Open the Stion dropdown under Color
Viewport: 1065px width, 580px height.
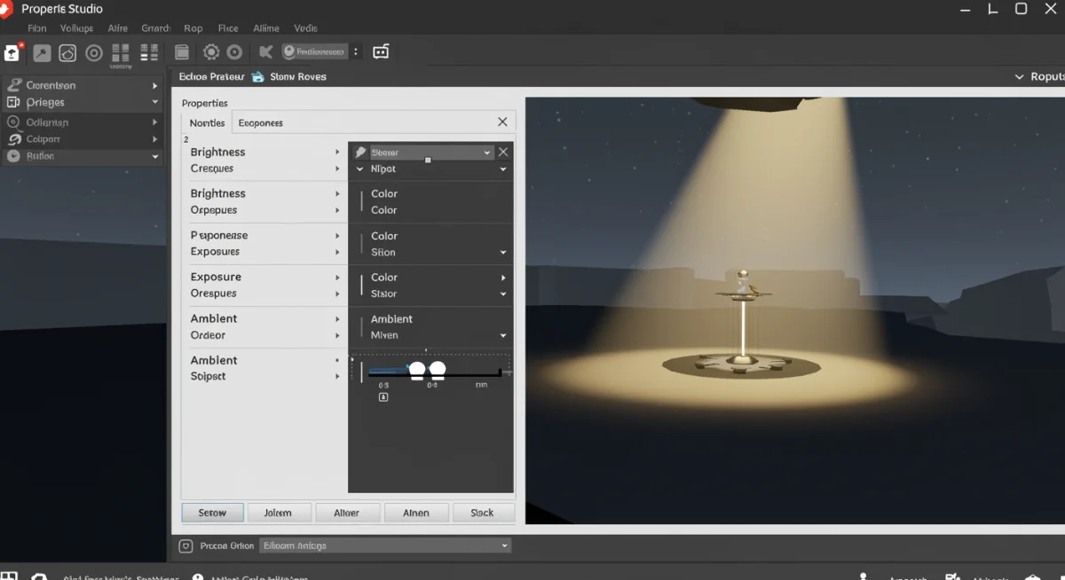tap(503, 253)
